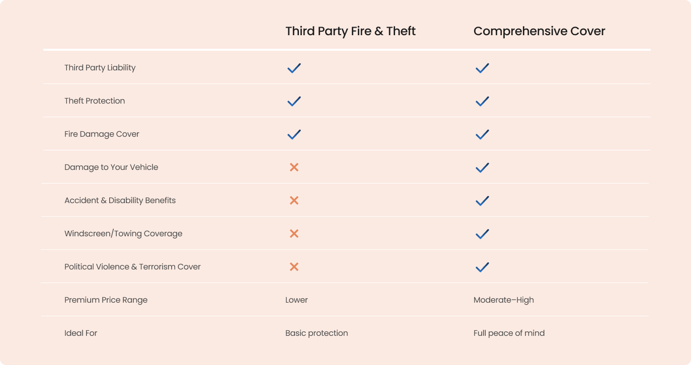Click Third Party Liability checkmark under Comprehensive Cover

[482, 68]
